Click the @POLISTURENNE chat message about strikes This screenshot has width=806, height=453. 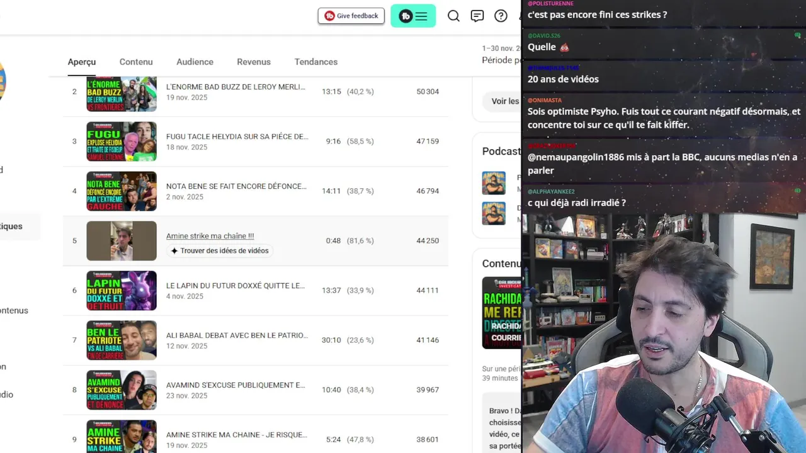tap(597, 14)
